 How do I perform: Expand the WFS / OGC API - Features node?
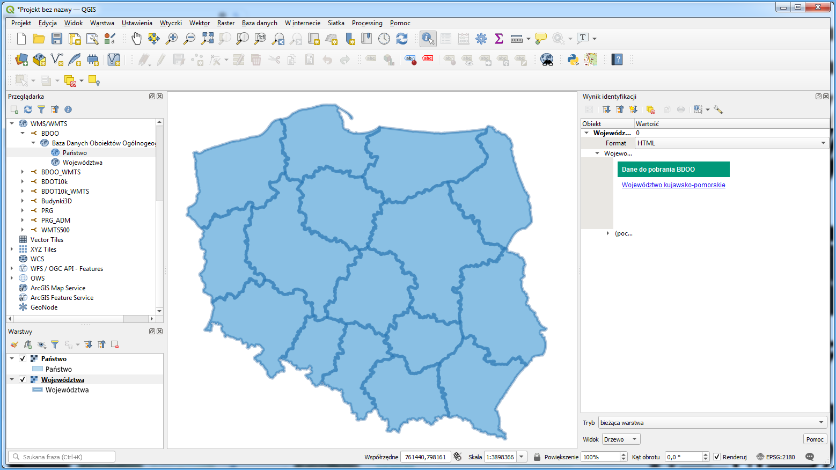[x=12, y=268]
